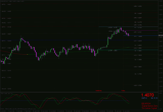Click the mR4 1.4283 label
Viewport: 163px width, 112px height.
[x=138, y=6]
